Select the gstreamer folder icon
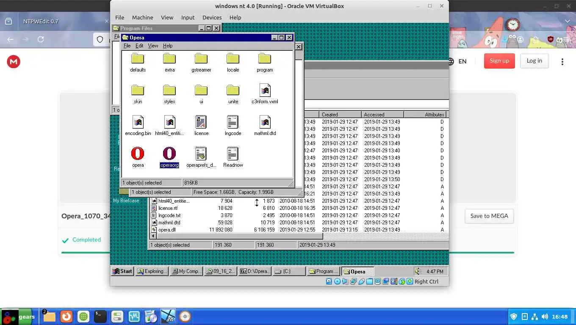This screenshot has height=325, width=576. [201, 59]
